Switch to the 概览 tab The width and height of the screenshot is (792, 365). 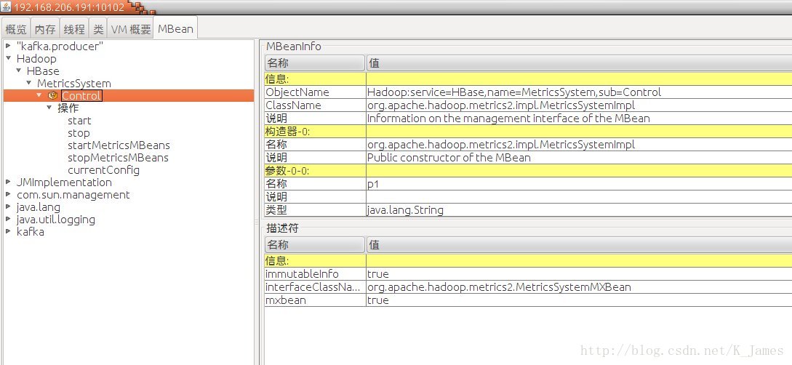click(16, 29)
